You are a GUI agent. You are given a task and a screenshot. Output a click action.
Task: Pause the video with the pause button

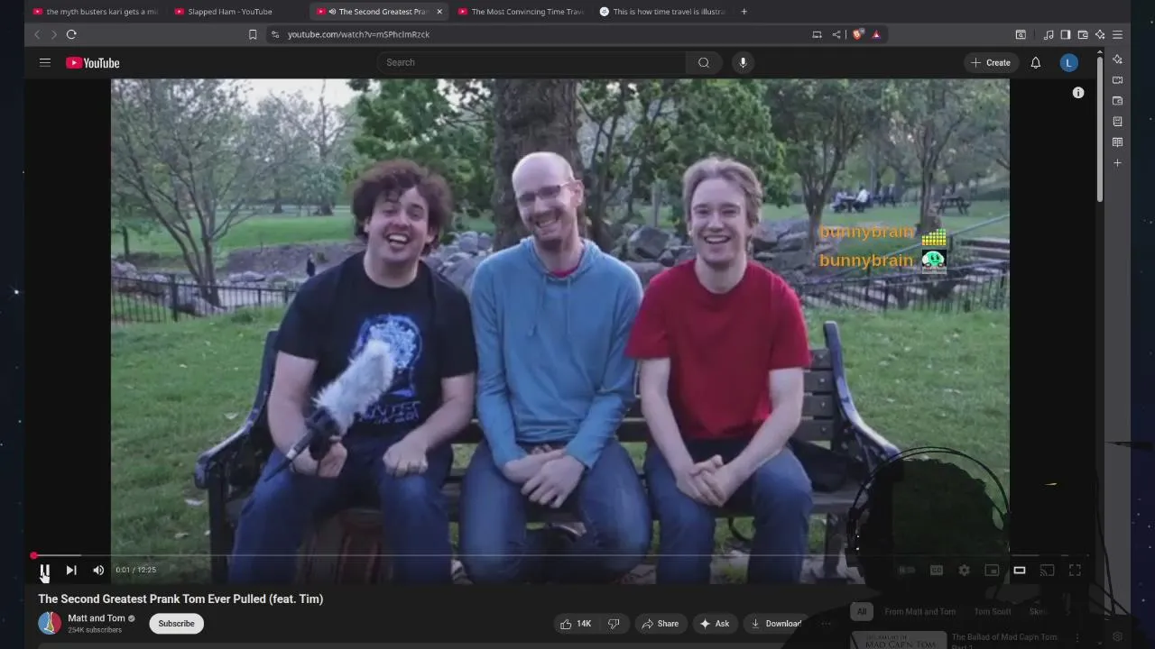(44, 570)
